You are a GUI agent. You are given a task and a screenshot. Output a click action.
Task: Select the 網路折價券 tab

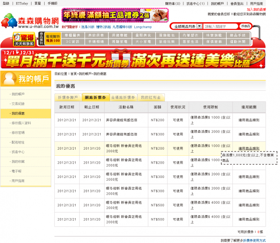point(95,97)
